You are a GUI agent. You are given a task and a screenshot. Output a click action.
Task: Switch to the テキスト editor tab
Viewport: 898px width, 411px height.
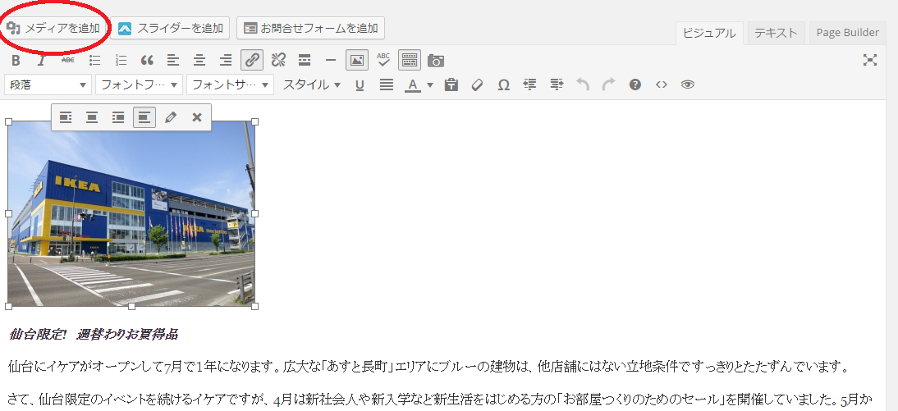click(776, 33)
